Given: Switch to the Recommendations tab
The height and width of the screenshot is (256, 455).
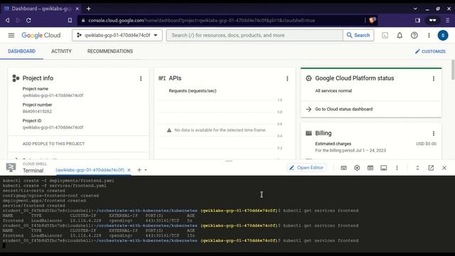Looking at the screenshot, I should [x=110, y=51].
